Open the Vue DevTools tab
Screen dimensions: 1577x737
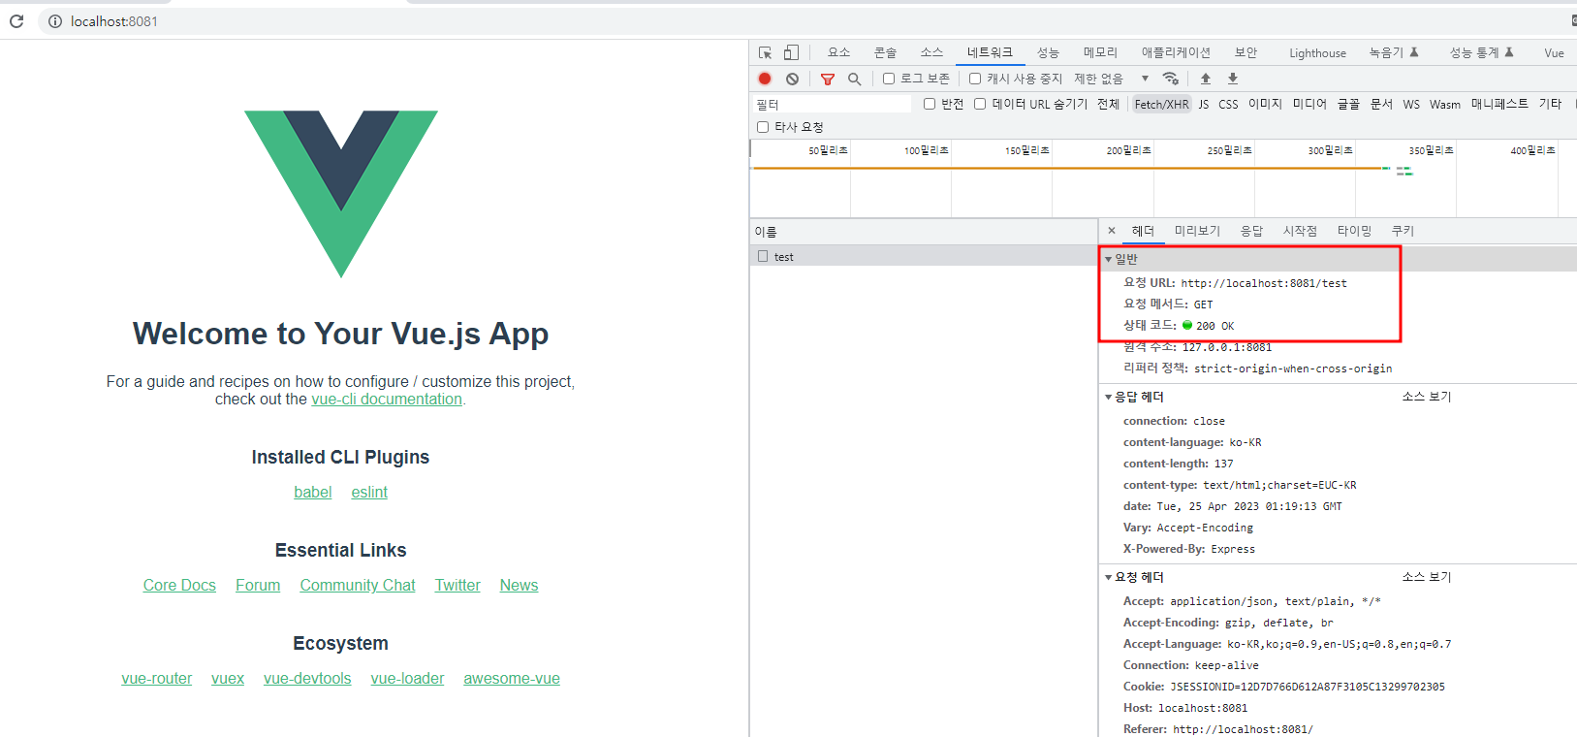(1554, 53)
